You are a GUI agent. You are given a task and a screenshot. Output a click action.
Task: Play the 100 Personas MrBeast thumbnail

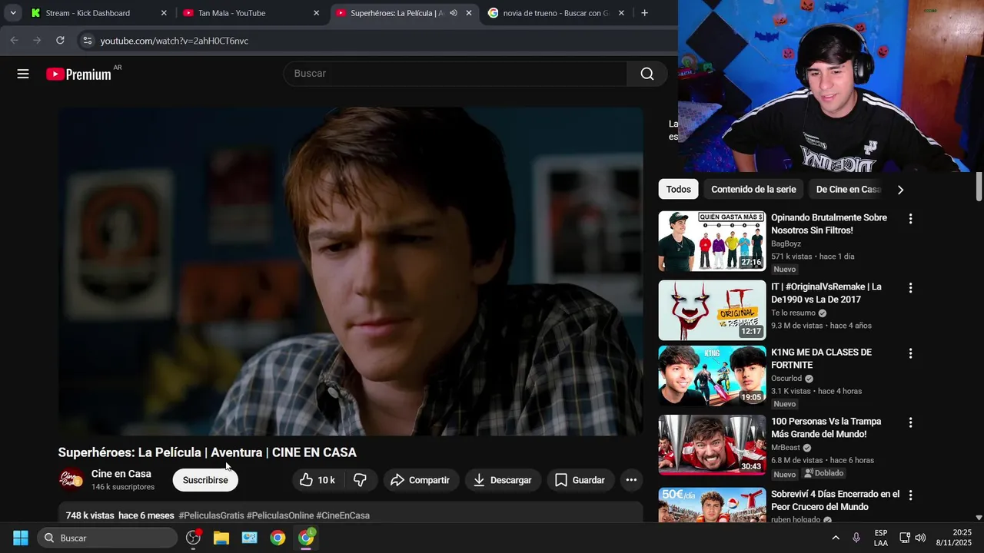click(712, 445)
